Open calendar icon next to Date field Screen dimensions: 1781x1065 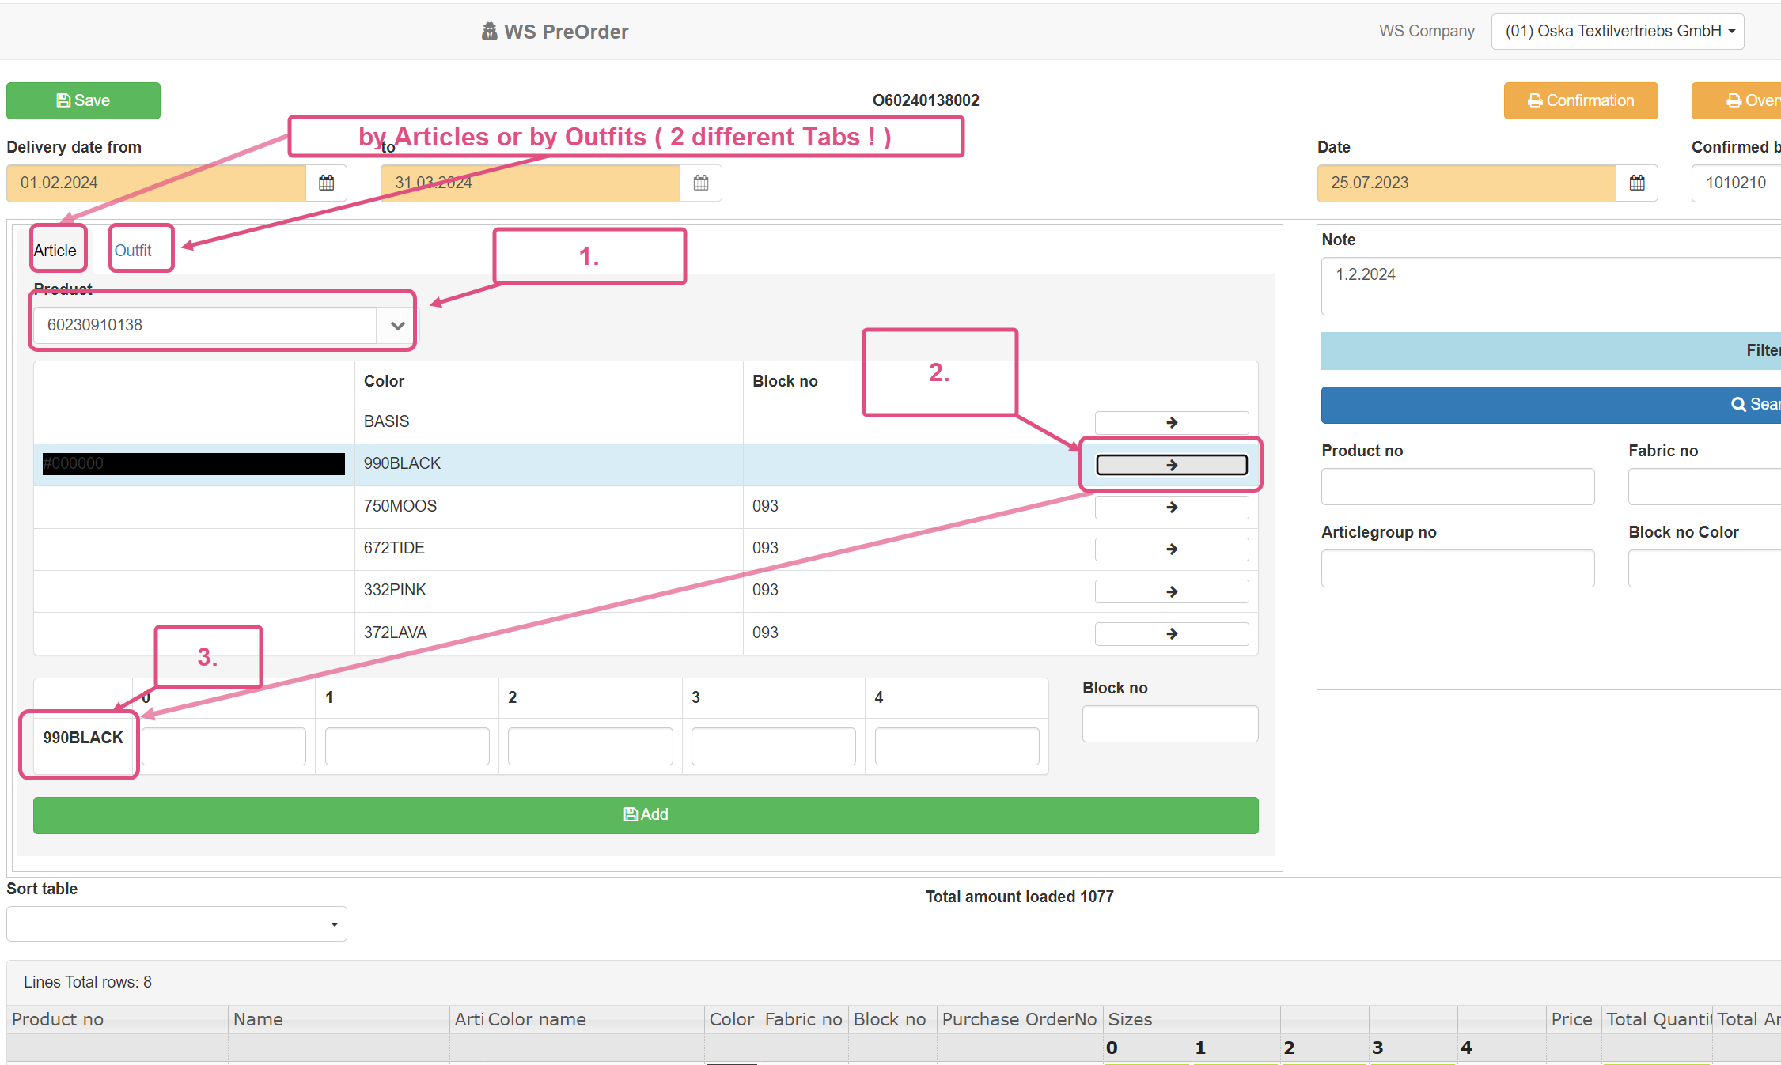coord(1637,183)
